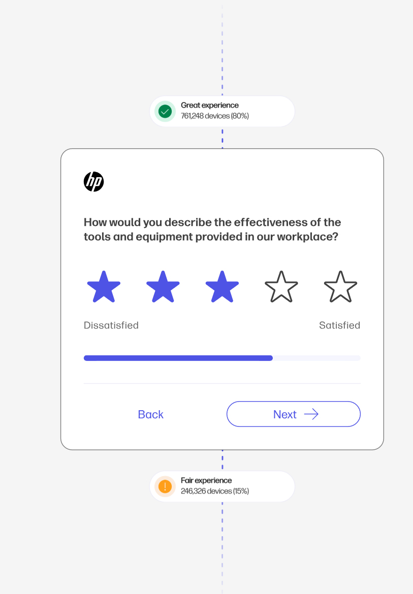Click the arrow inside Next button

click(311, 414)
